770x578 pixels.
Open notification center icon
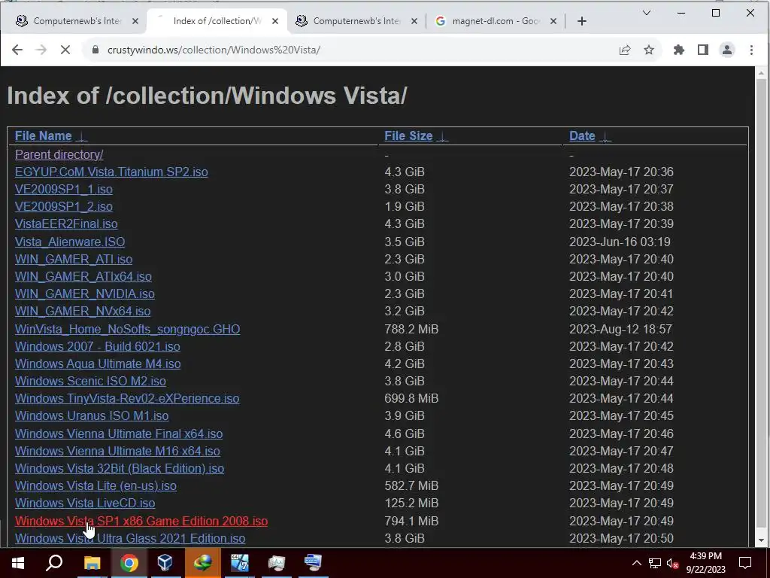[745, 563]
